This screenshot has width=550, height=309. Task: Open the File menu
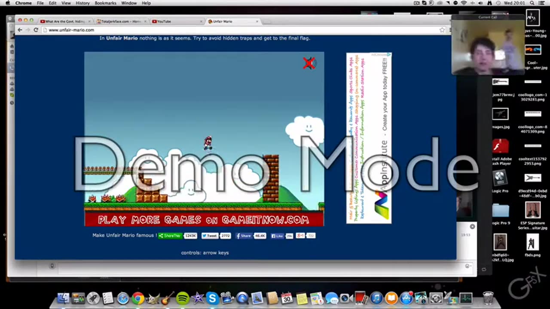click(x=40, y=3)
